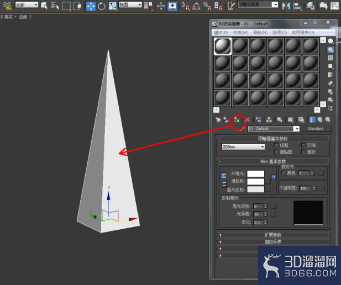
Task: Click Put to Library icon
Action: 280,119
